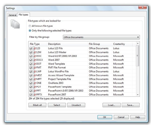Confirm settings with OK
The width and height of the screenshot is (151, 125).
(x=105, y=117)
